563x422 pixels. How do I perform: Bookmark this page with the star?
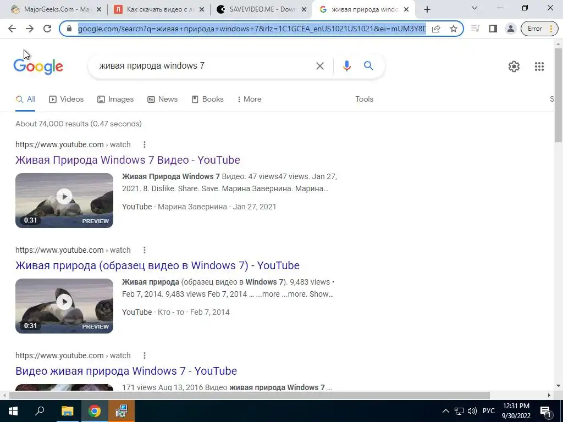point(454,29)
